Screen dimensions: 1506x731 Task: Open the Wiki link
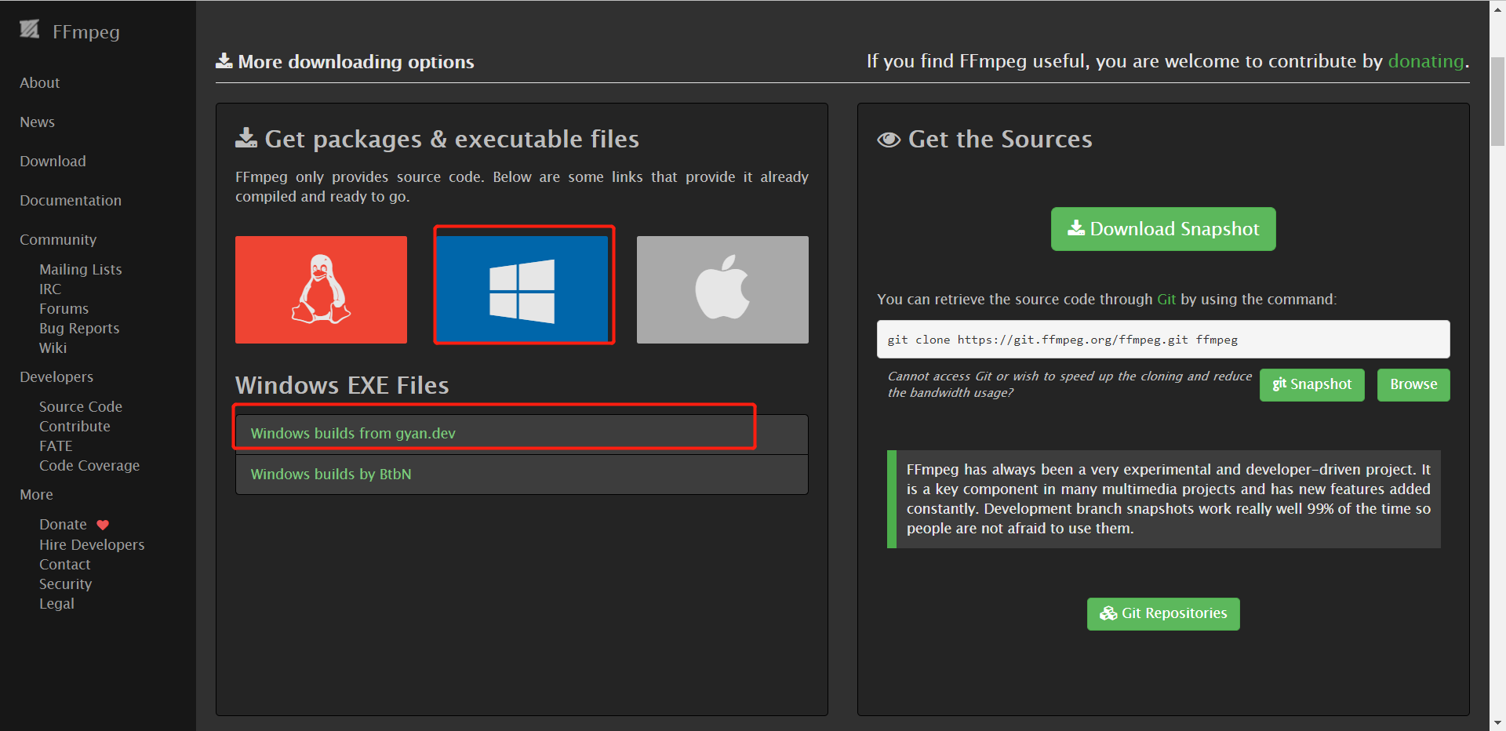(x=53, y=348)
